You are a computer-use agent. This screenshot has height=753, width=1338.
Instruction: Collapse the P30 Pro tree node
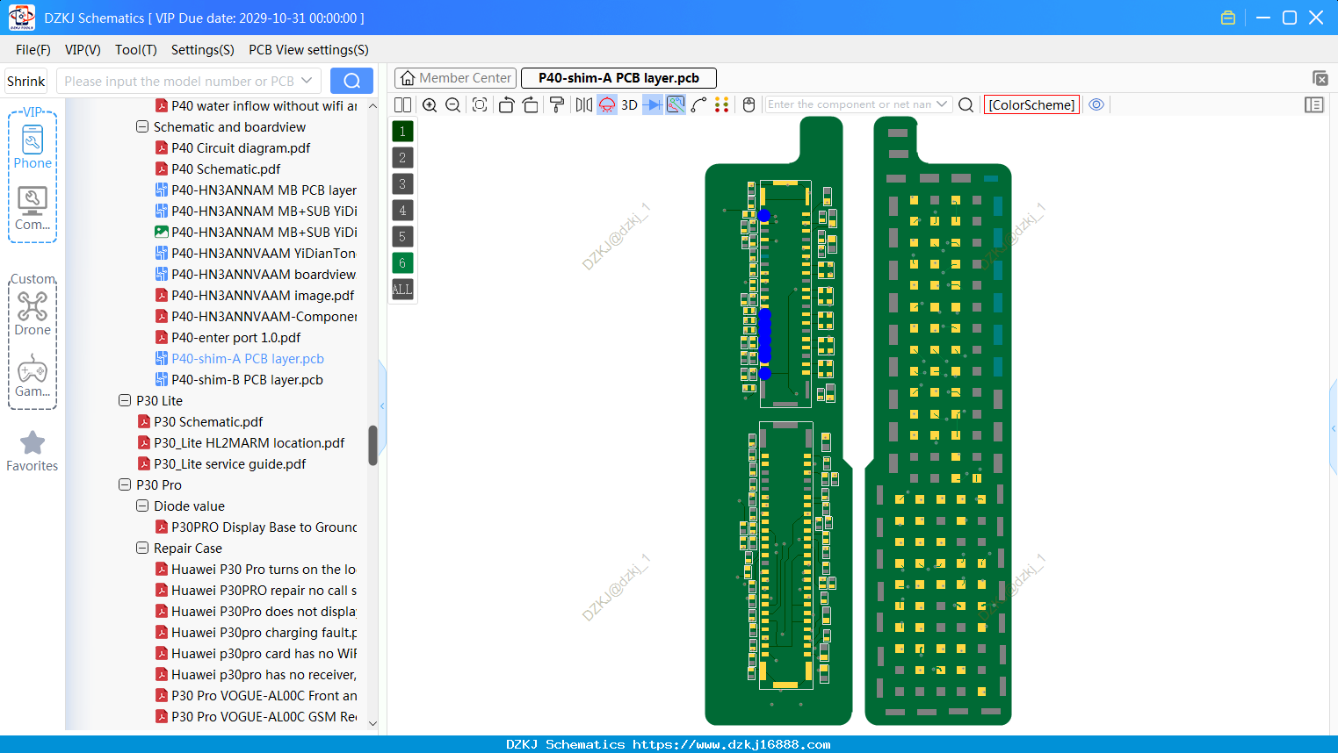pos(125,485)
